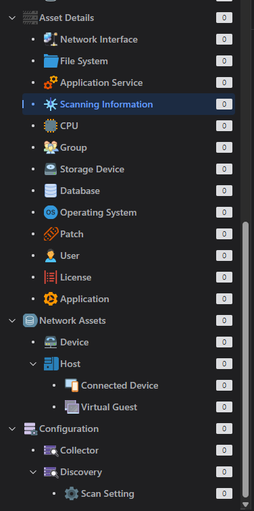Collapse the Discovery tree node
Viewport: 254px width, 511px height.
(x=33, y=472)
